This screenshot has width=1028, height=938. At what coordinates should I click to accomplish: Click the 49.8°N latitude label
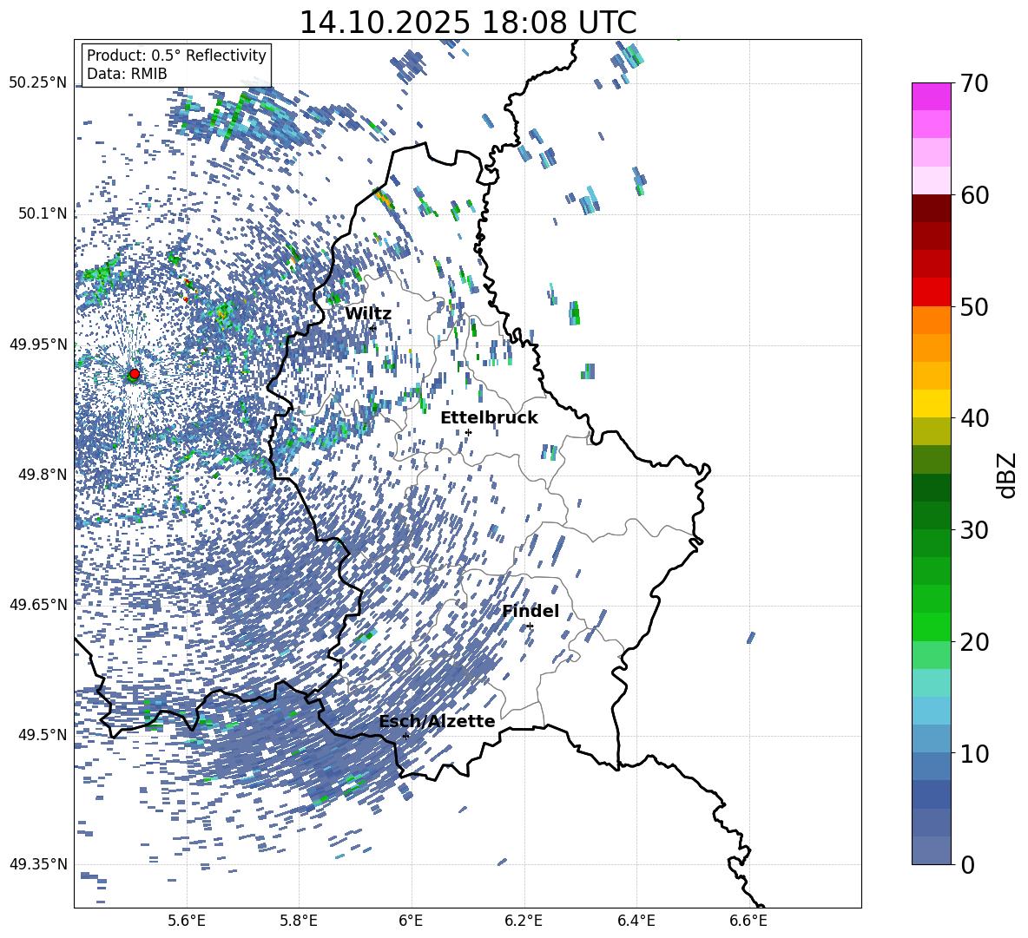click(x=43, y=475)
